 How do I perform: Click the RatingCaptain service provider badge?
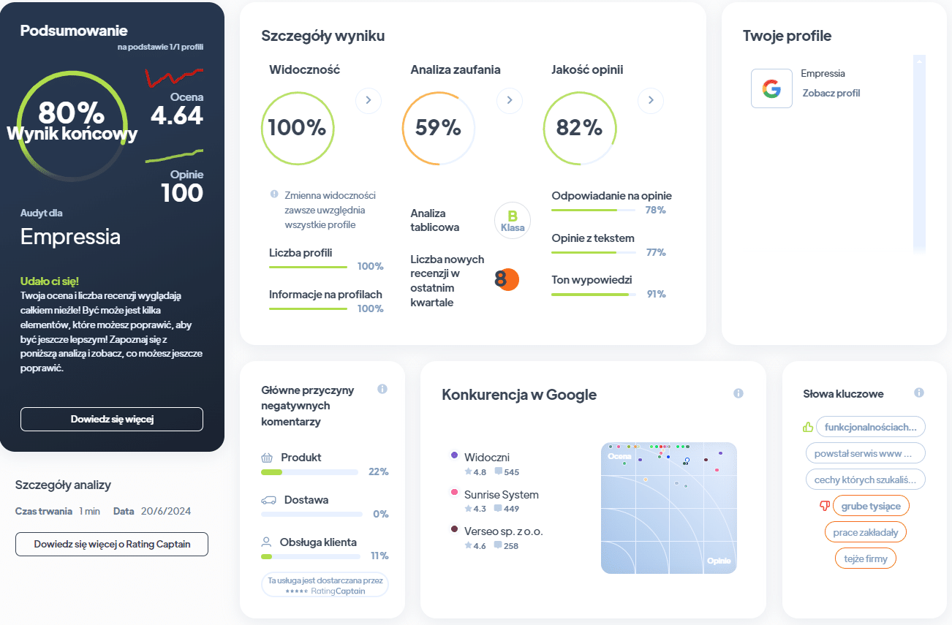pyautogui.click(x=325, y=585)
